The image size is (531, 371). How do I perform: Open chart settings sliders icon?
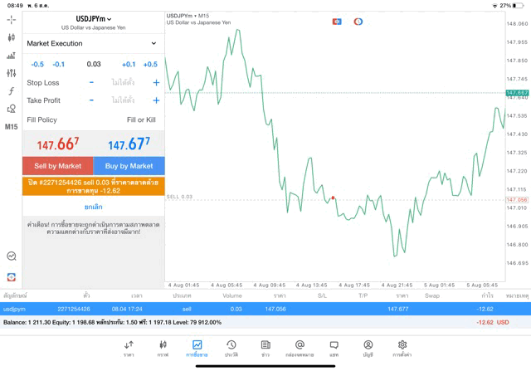pyautogui.click(x=11, y=74)
